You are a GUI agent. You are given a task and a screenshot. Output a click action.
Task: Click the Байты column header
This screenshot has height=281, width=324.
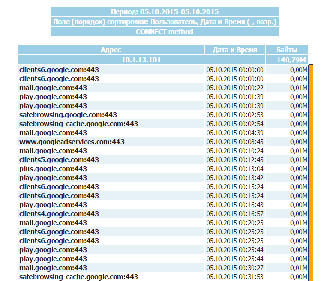[287, 50]
